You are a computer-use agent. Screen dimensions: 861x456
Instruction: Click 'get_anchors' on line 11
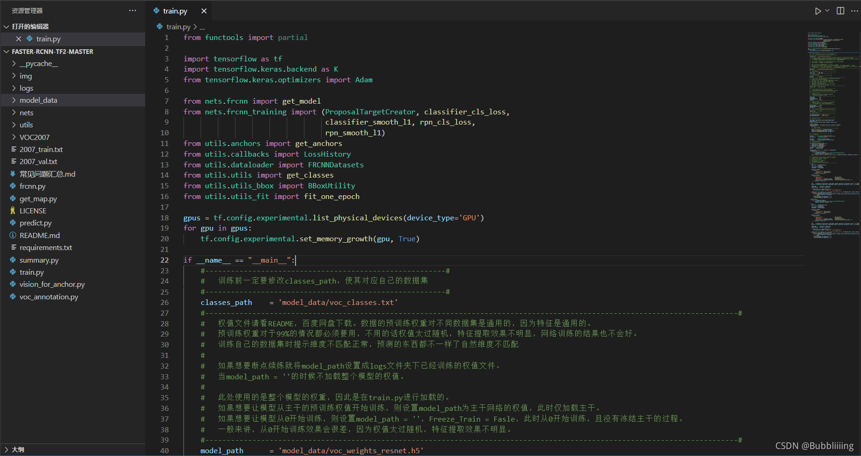[x=319, y=144]
